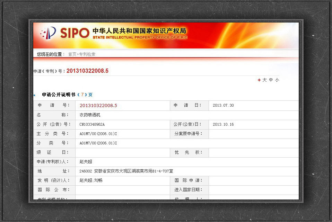Click the patent name 农药喷洒机
Screen dimensions: 332x222
pos(90,115)
